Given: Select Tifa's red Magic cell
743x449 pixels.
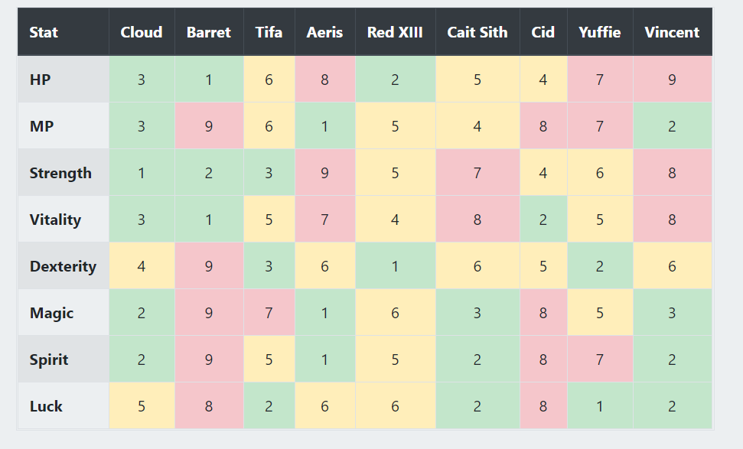Looking at the screenshot, I should (269, 313).
